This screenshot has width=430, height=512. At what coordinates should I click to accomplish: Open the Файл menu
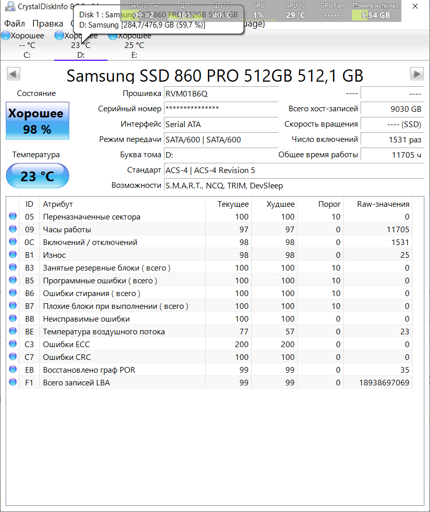coord(14,23)
